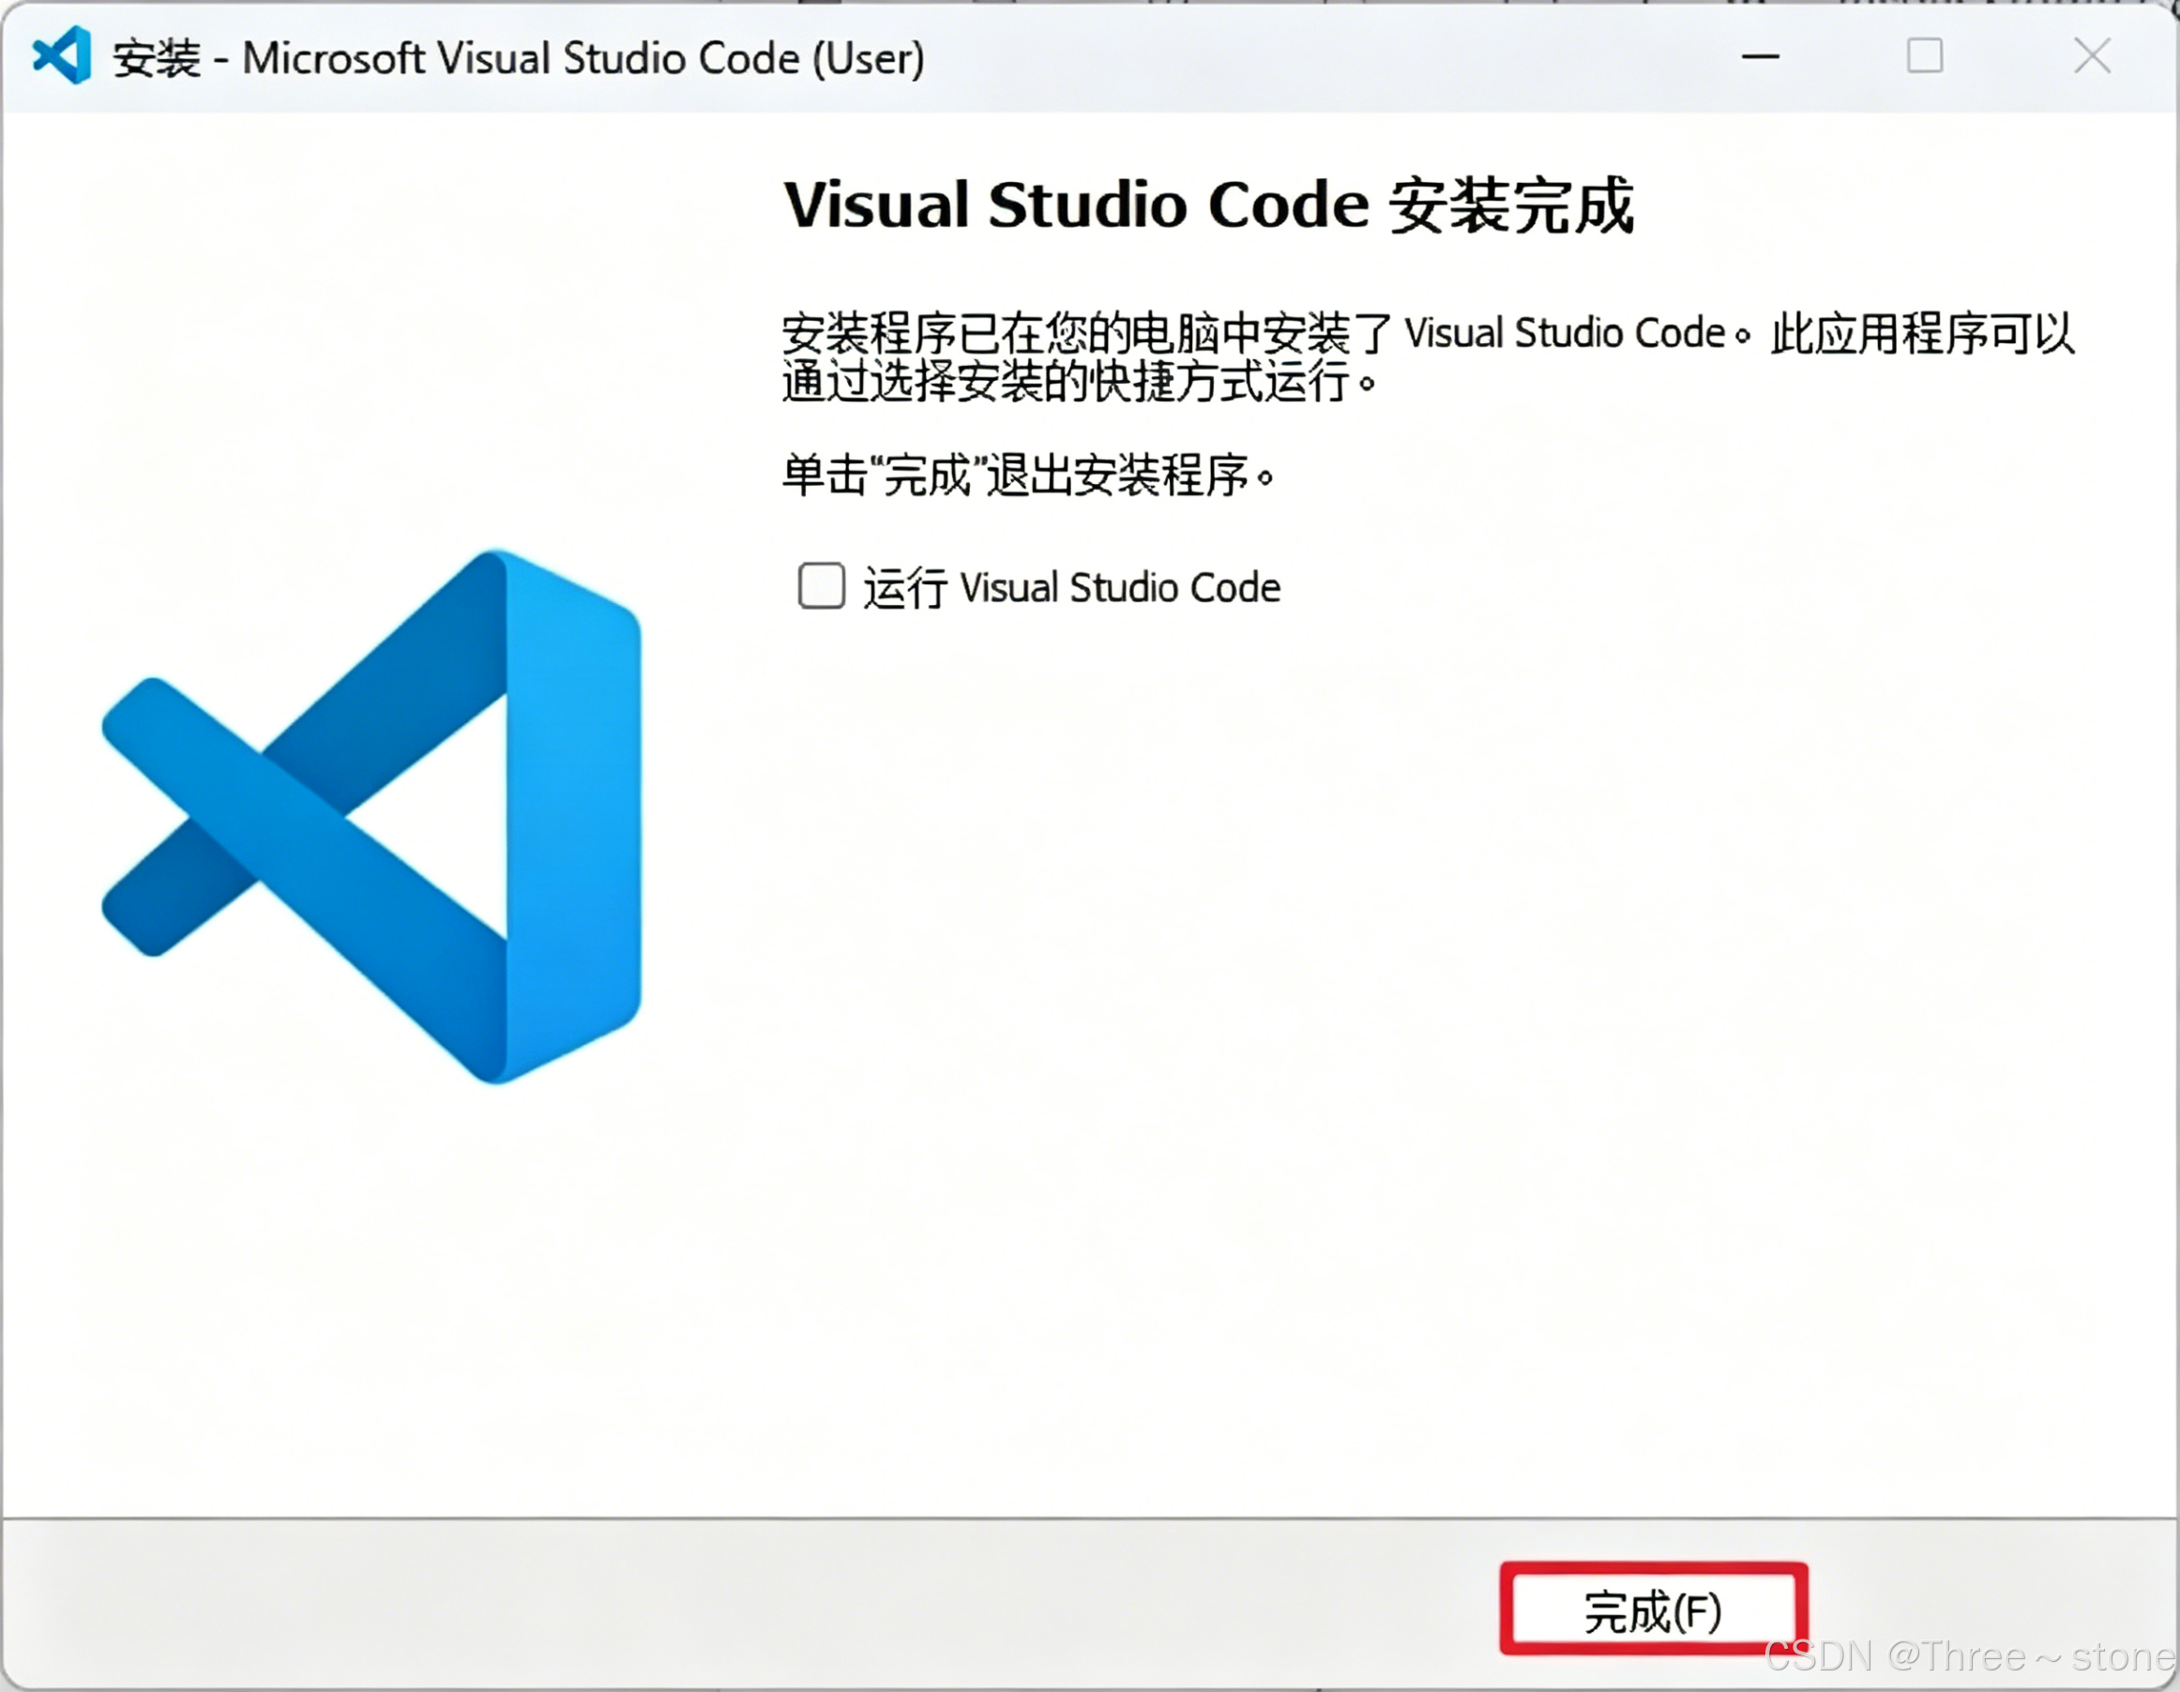This screenshot has height=1692, width=2180.
Task: Enable the 运行 Visual Studio Code checkbox
Action: 821,586
